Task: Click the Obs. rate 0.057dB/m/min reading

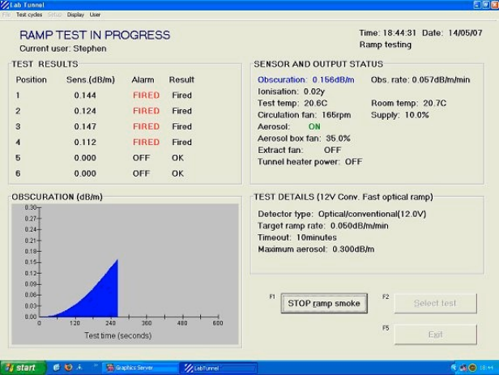Action: point(420,80)
